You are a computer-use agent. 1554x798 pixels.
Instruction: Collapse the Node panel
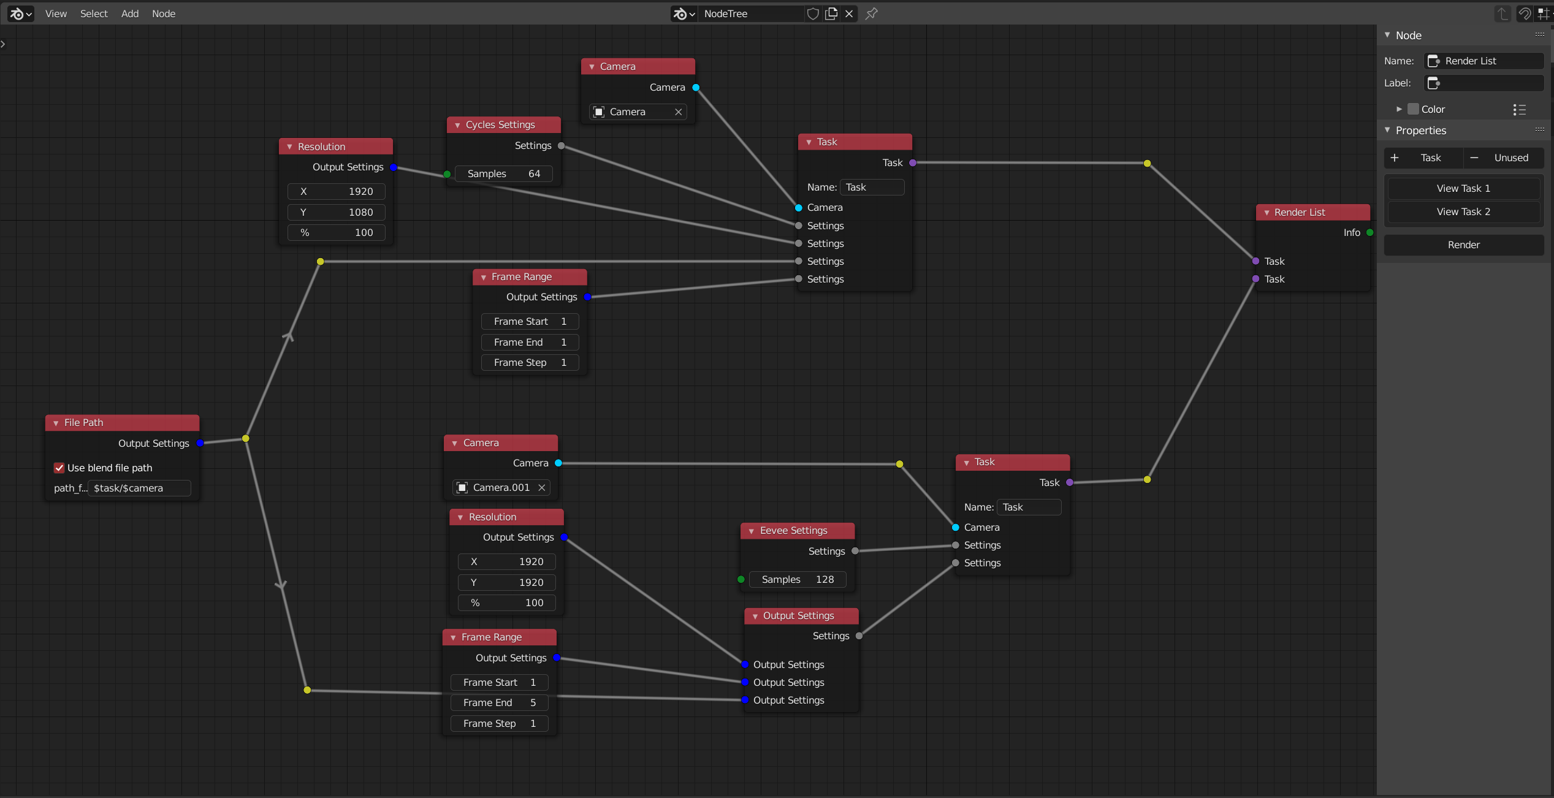(x=1388, y=35)
